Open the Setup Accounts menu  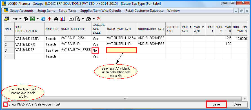tap(22, 11)
